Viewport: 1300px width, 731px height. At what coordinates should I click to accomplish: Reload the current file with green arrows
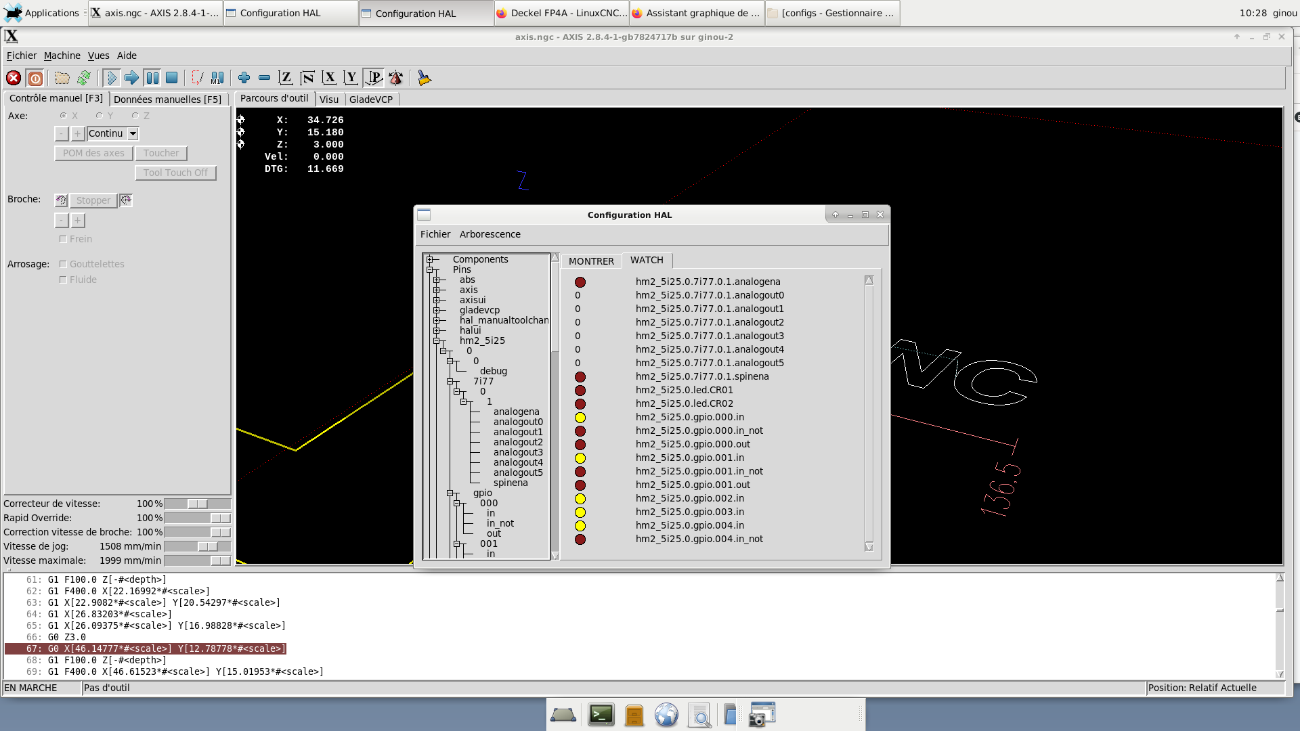point(84,79)
